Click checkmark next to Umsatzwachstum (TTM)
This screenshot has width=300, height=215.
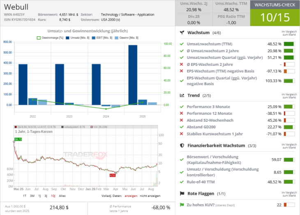pos(182,44)
